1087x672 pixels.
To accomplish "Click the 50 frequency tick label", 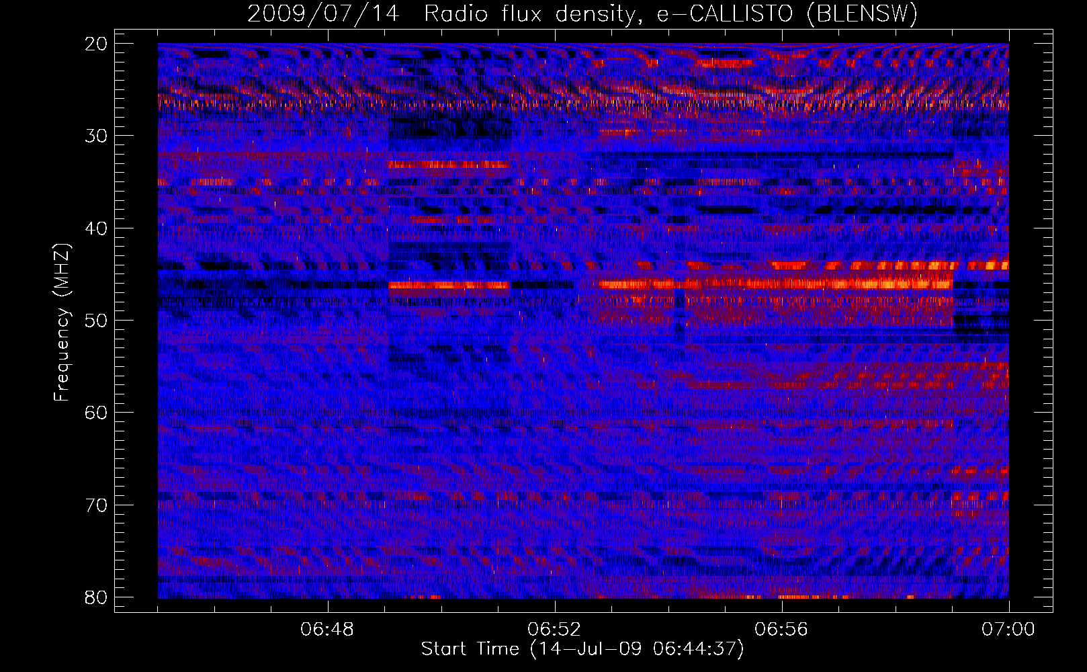I will 96,320.
